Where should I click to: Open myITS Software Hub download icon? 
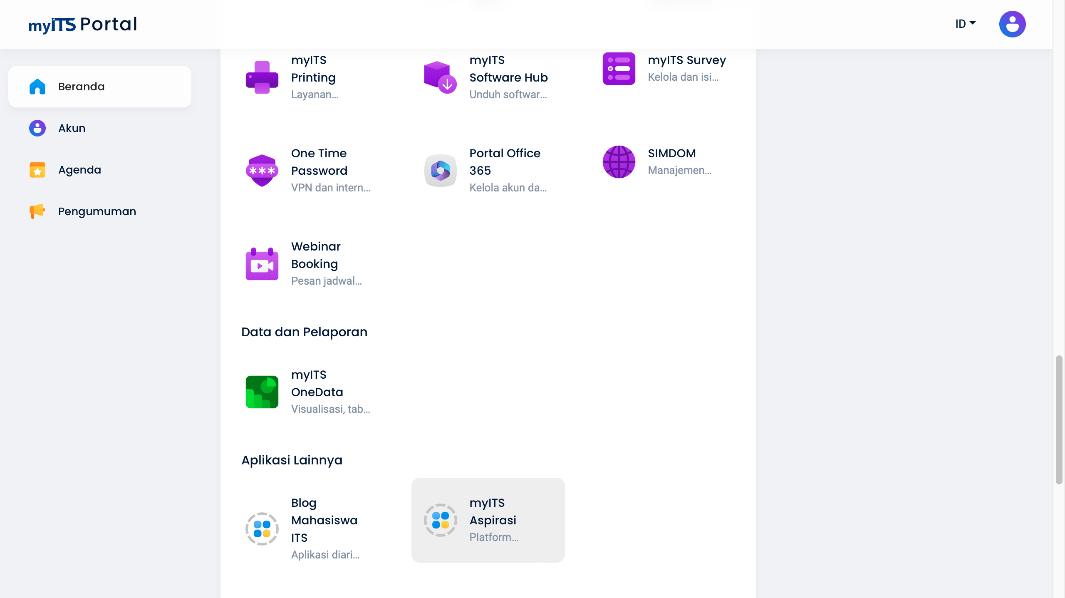[440, 77]
